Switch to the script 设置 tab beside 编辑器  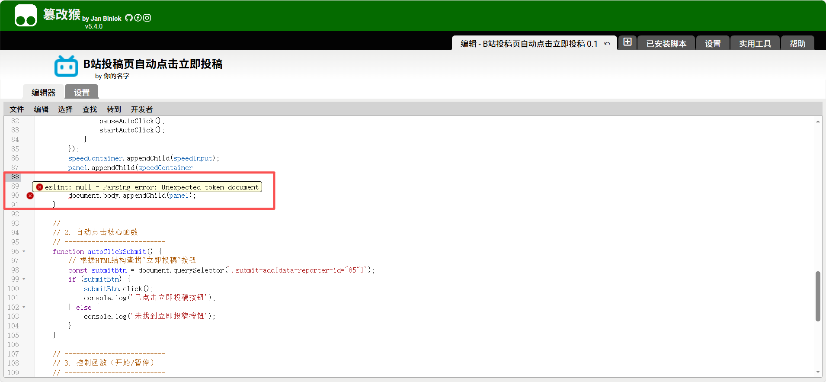81,93
